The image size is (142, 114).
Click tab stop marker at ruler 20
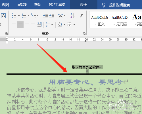[85, 41]
